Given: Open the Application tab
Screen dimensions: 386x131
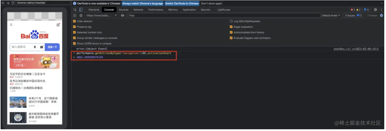Looking at the screenshot, I should pyautogui.click(x=189, y=10).
